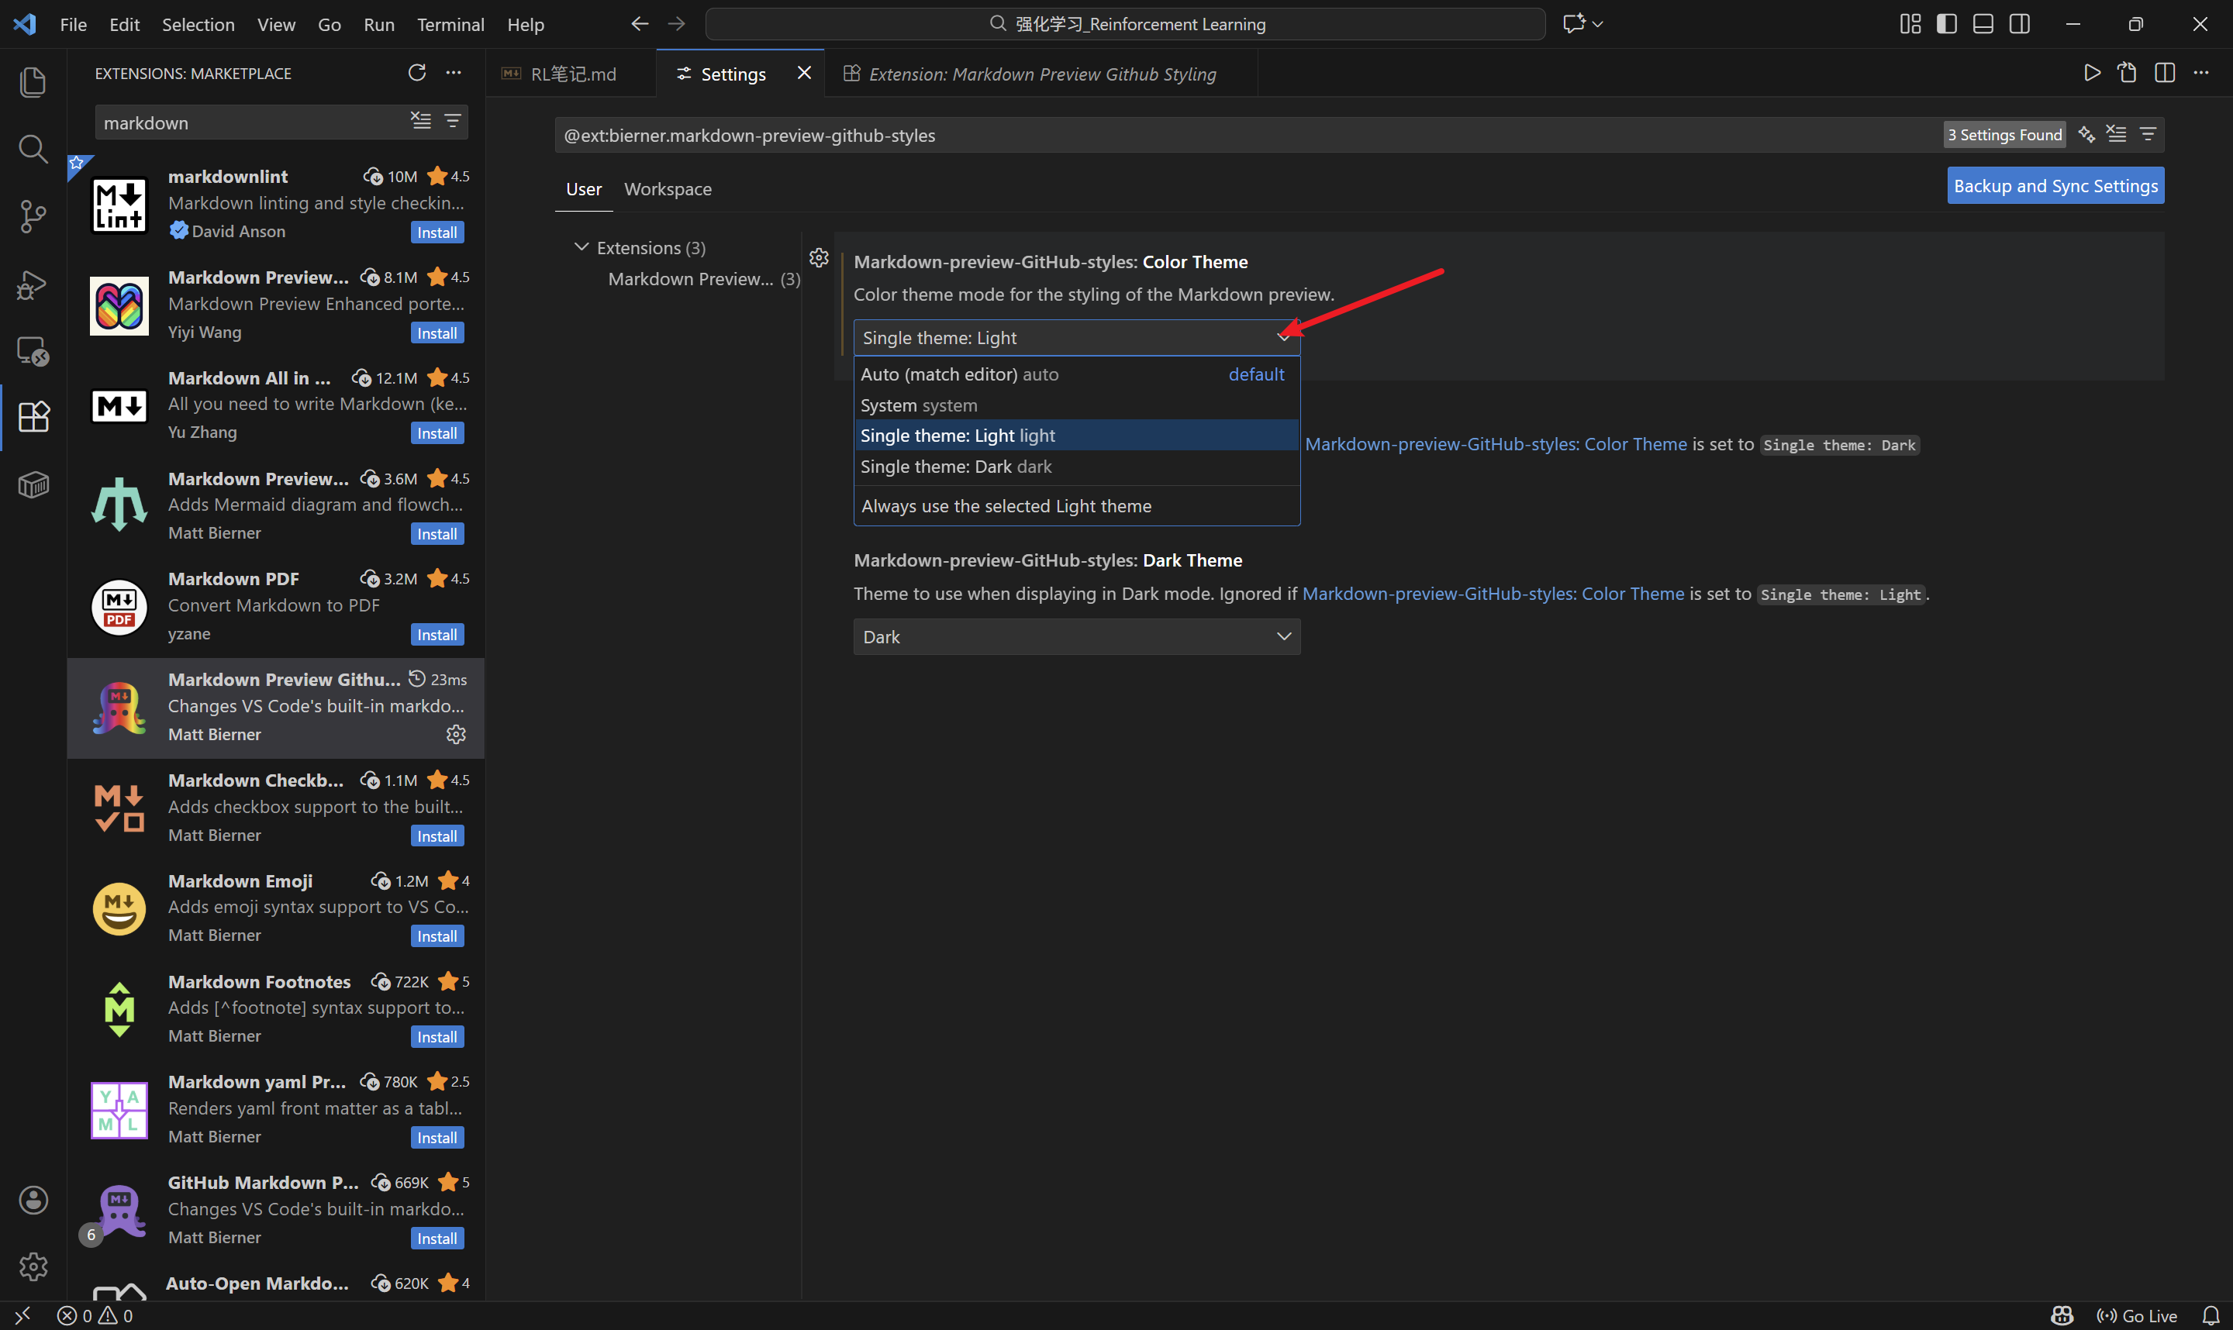Toggle bottom panel visibility
The width and height of the screenshot is (2233, 1330).
click(x=1983, y=24)
